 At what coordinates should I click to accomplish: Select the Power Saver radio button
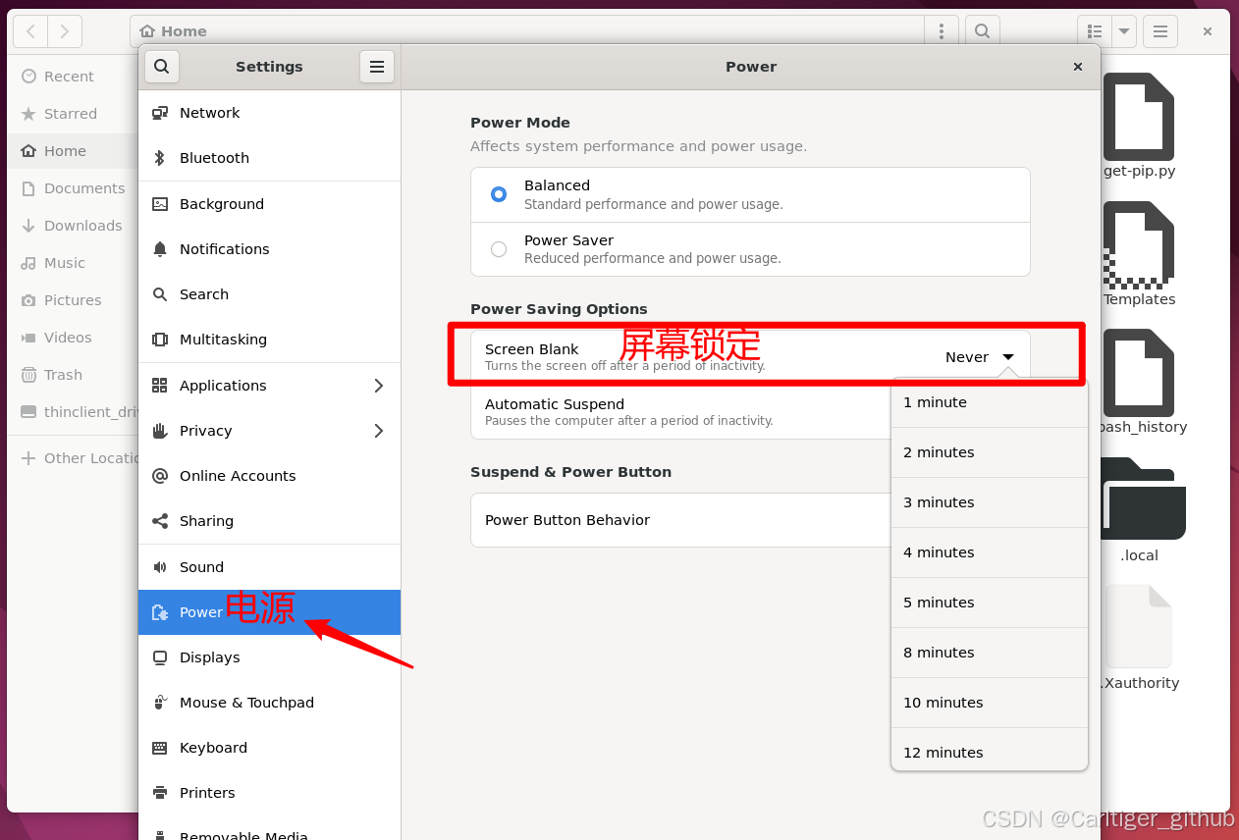click(x=499, y=249)
